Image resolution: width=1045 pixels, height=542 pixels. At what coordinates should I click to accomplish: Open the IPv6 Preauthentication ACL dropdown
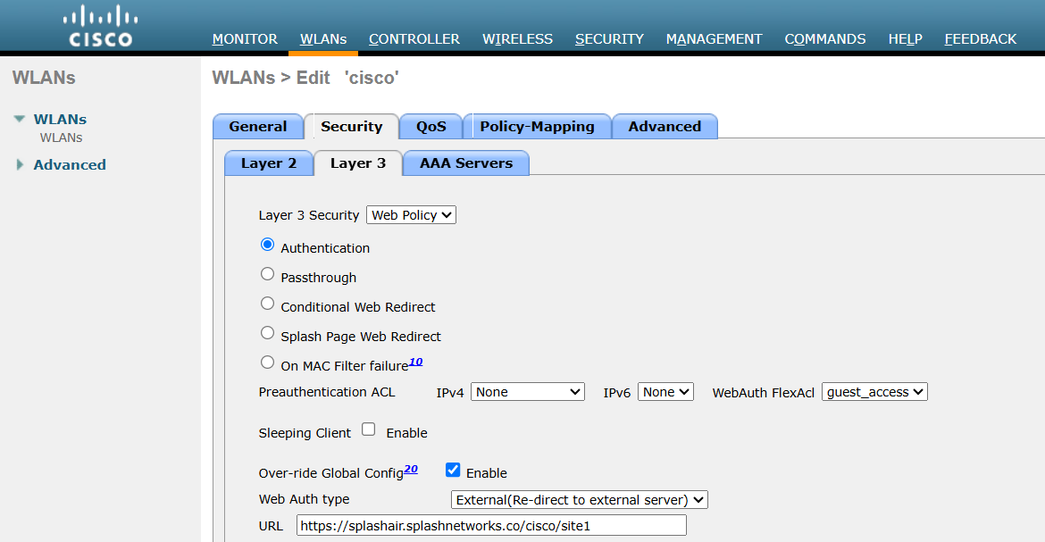pyautogui.click(x=665, y=392)
